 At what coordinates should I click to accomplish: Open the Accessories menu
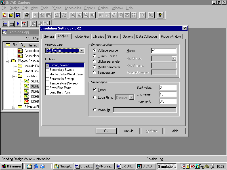73,8
